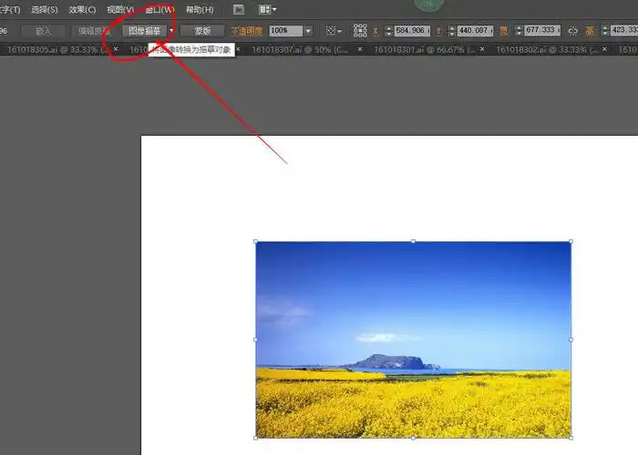Open the 帮助(H) menu
Viewport: 638px width, 455px height.
pyautogui.click(x=200, y=10)
